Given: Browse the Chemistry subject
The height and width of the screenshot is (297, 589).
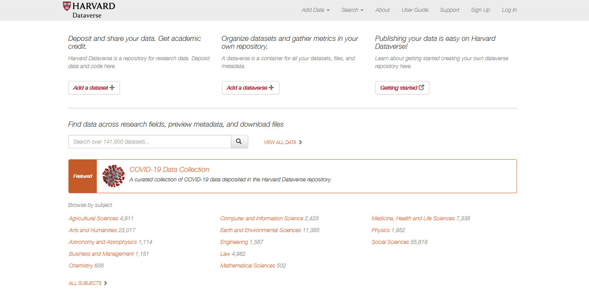Looking at the screenshot, I should pos(81,266).
